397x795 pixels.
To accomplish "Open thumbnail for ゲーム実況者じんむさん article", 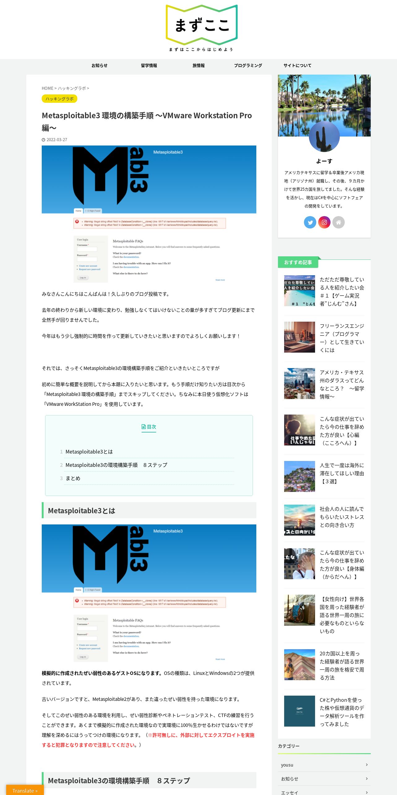I will coord(300,291).
